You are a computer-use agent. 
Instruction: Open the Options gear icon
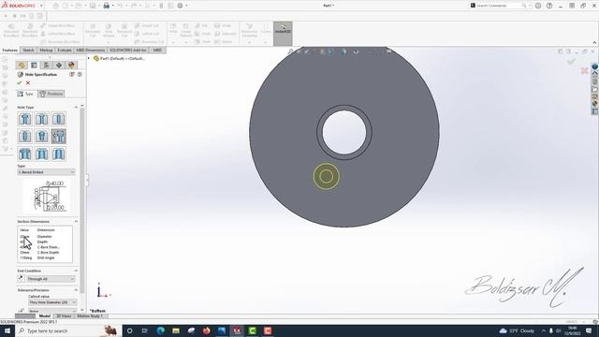point(180,6)
